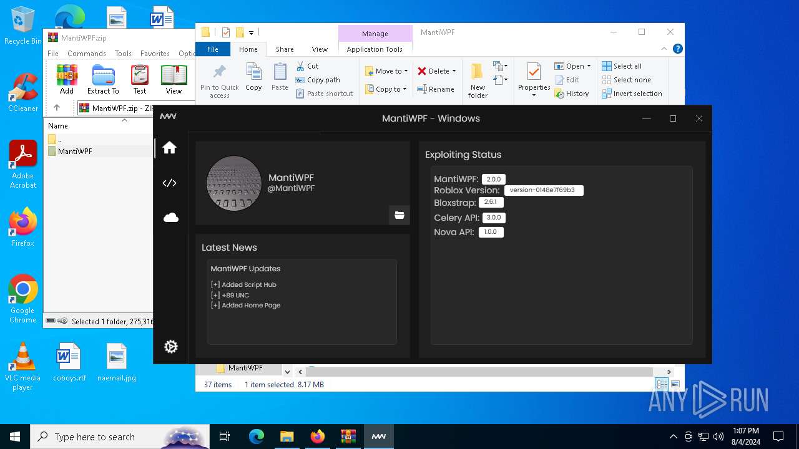
Task: Go up one level in WinRAR
Action: 57,108
